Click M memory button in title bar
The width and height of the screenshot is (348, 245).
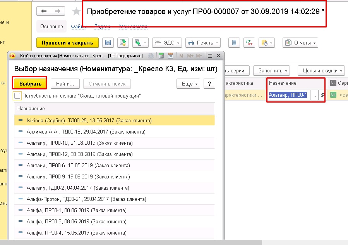181,56
